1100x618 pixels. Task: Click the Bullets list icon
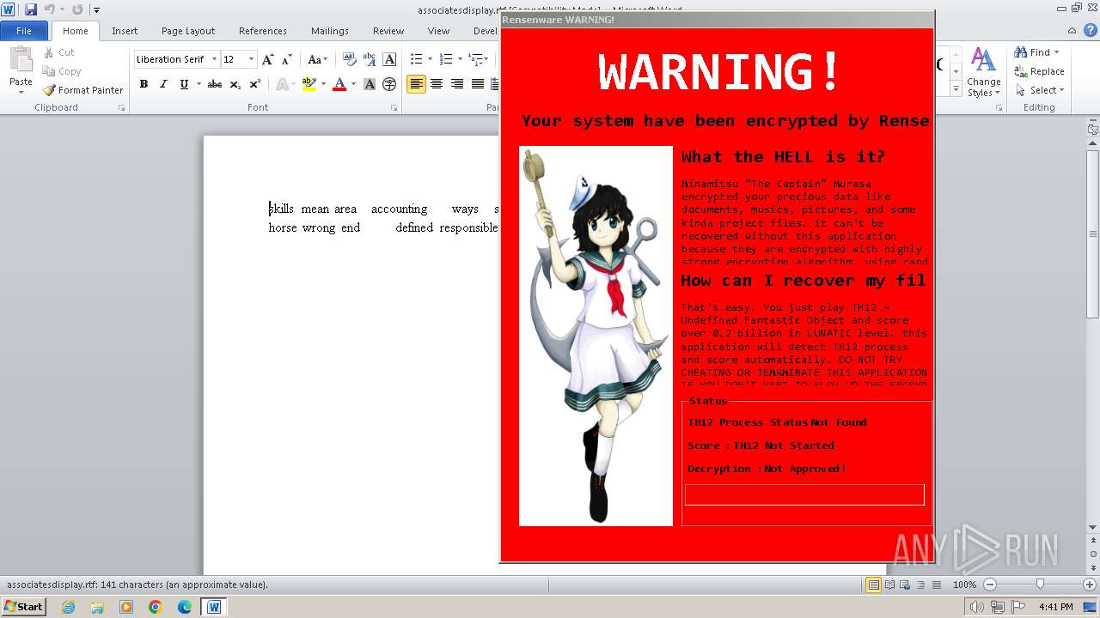pos(416,59)
